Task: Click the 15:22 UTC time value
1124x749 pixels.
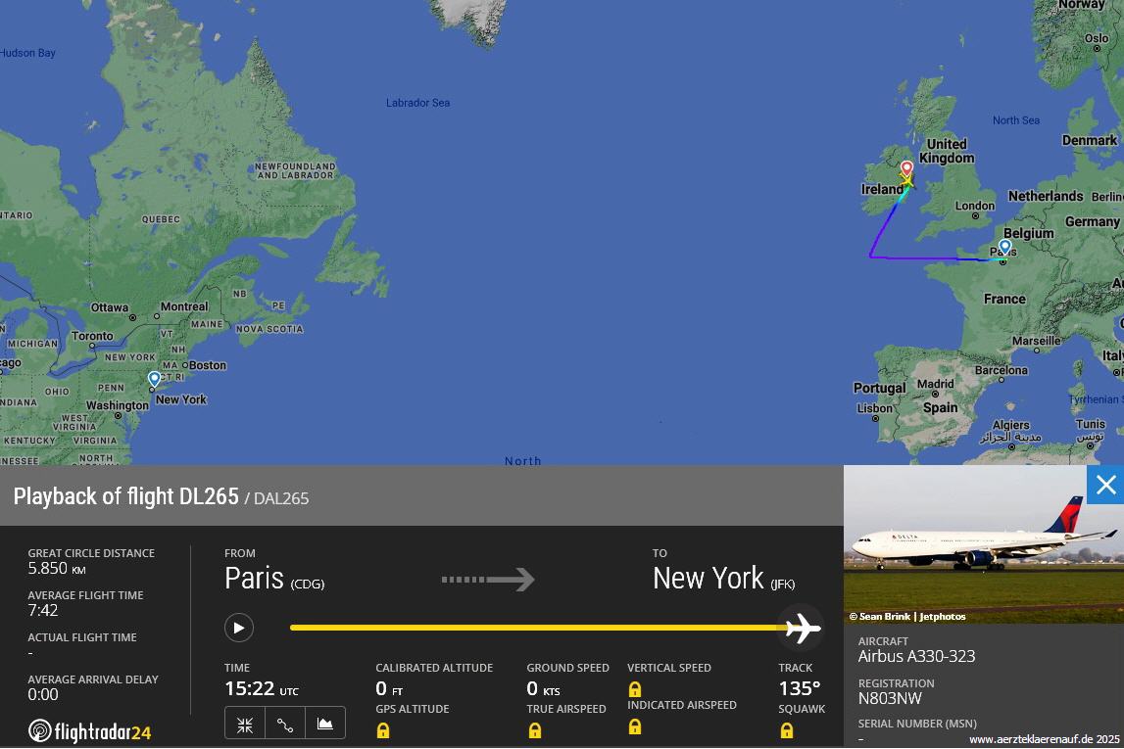Action: point(262,689)
